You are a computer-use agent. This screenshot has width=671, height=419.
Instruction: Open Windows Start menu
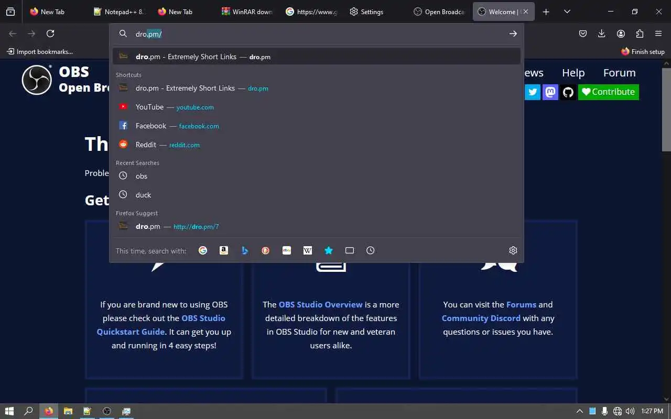pyautogui.click(x=9, y=411)
